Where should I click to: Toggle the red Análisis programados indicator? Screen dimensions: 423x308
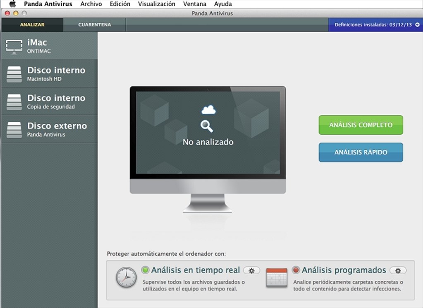296,270
